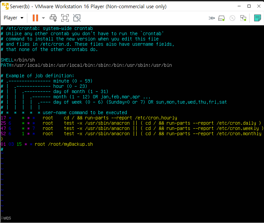Click the 'month (1 - 12)' comment text
The width and height of the screenshot is (264, 223).
(71, 97)
